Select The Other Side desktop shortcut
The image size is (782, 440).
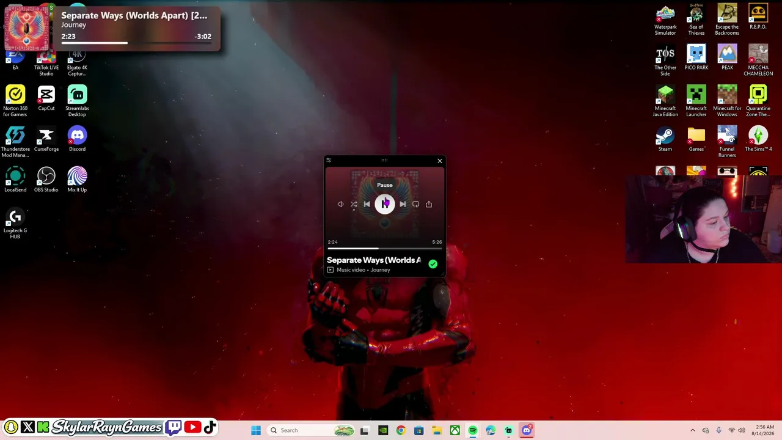coord(665,61)
